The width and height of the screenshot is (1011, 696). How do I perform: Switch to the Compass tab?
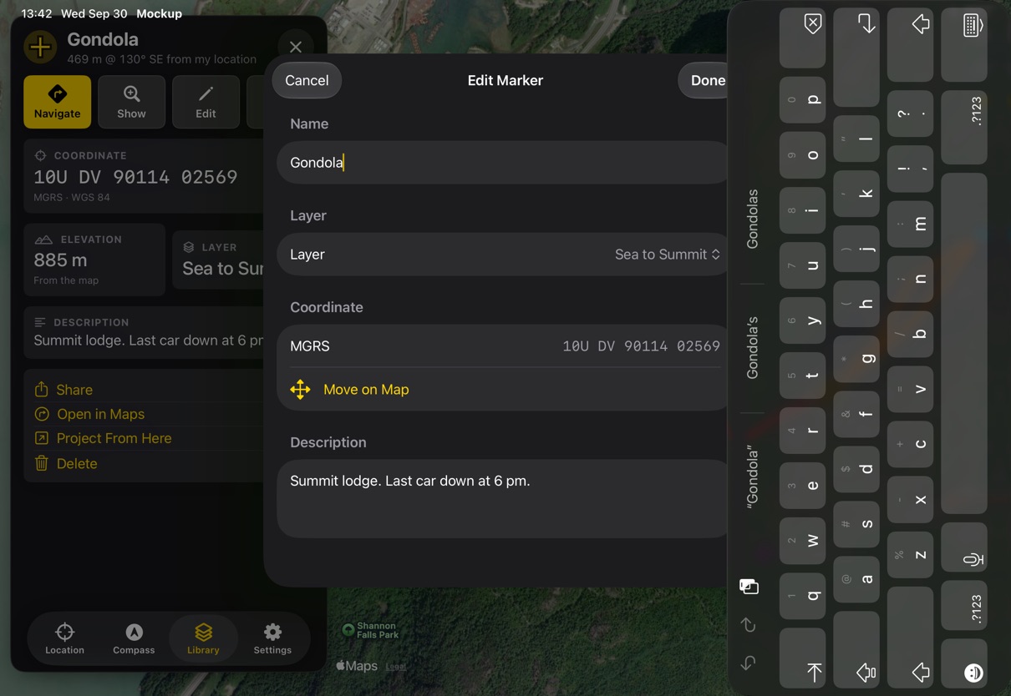tap(134, 639)
